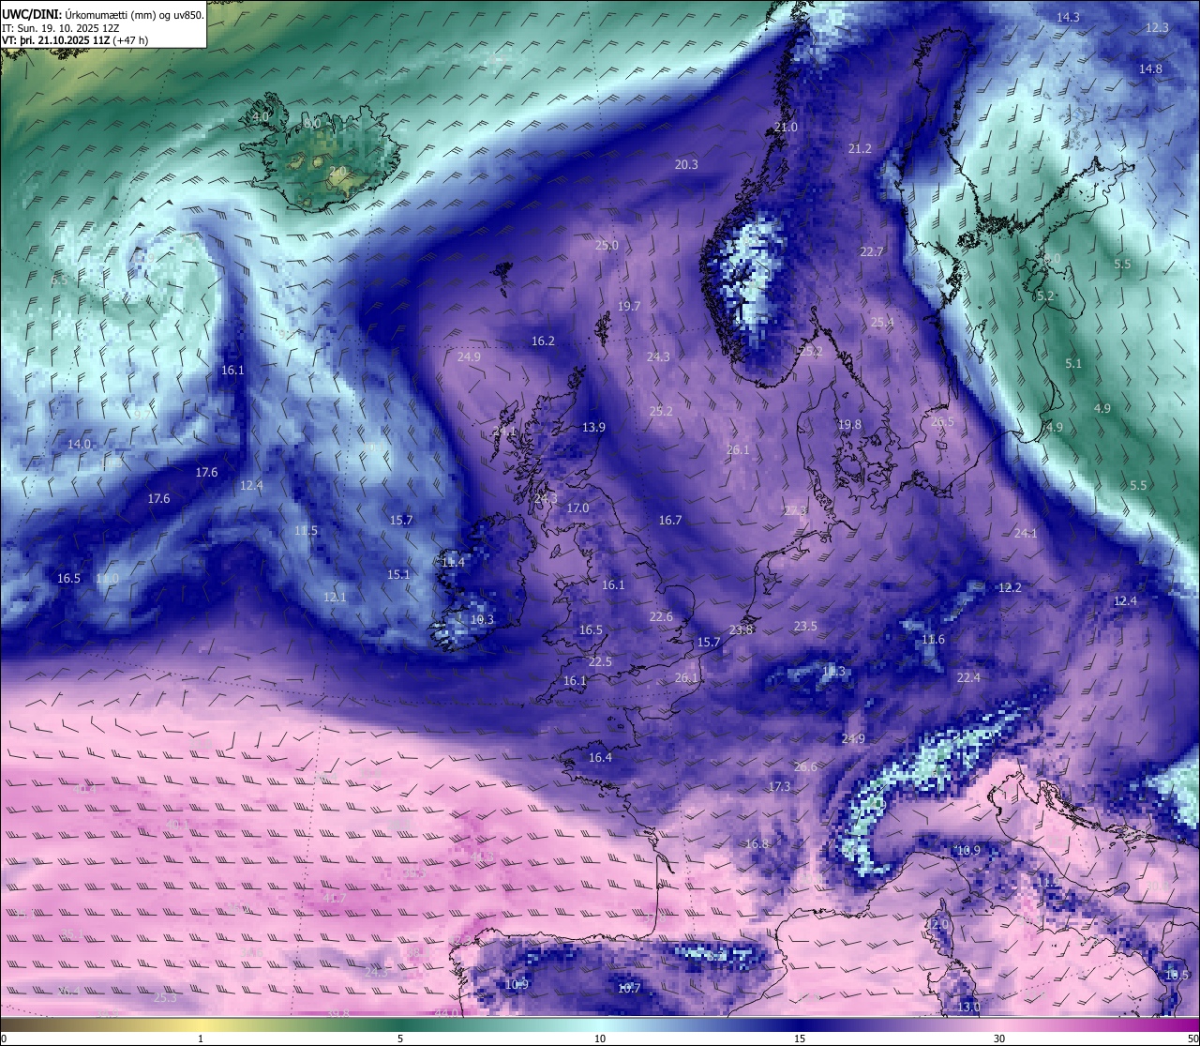Click the 16.7 value in the North Sea
1200x1046 pixels.
click(x=669, y=521)
